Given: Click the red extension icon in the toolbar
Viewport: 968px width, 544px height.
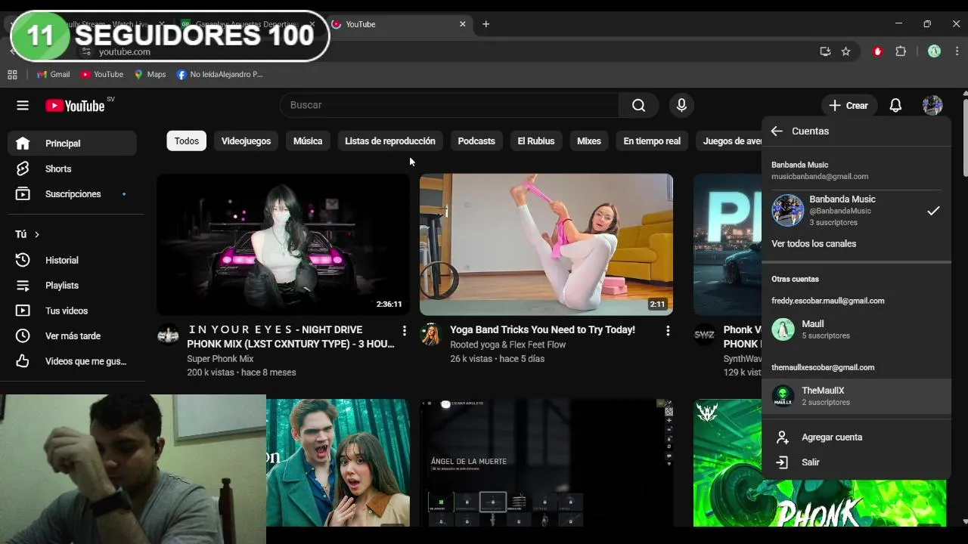Looking at the screenshot, I should [x=878, y=51].
